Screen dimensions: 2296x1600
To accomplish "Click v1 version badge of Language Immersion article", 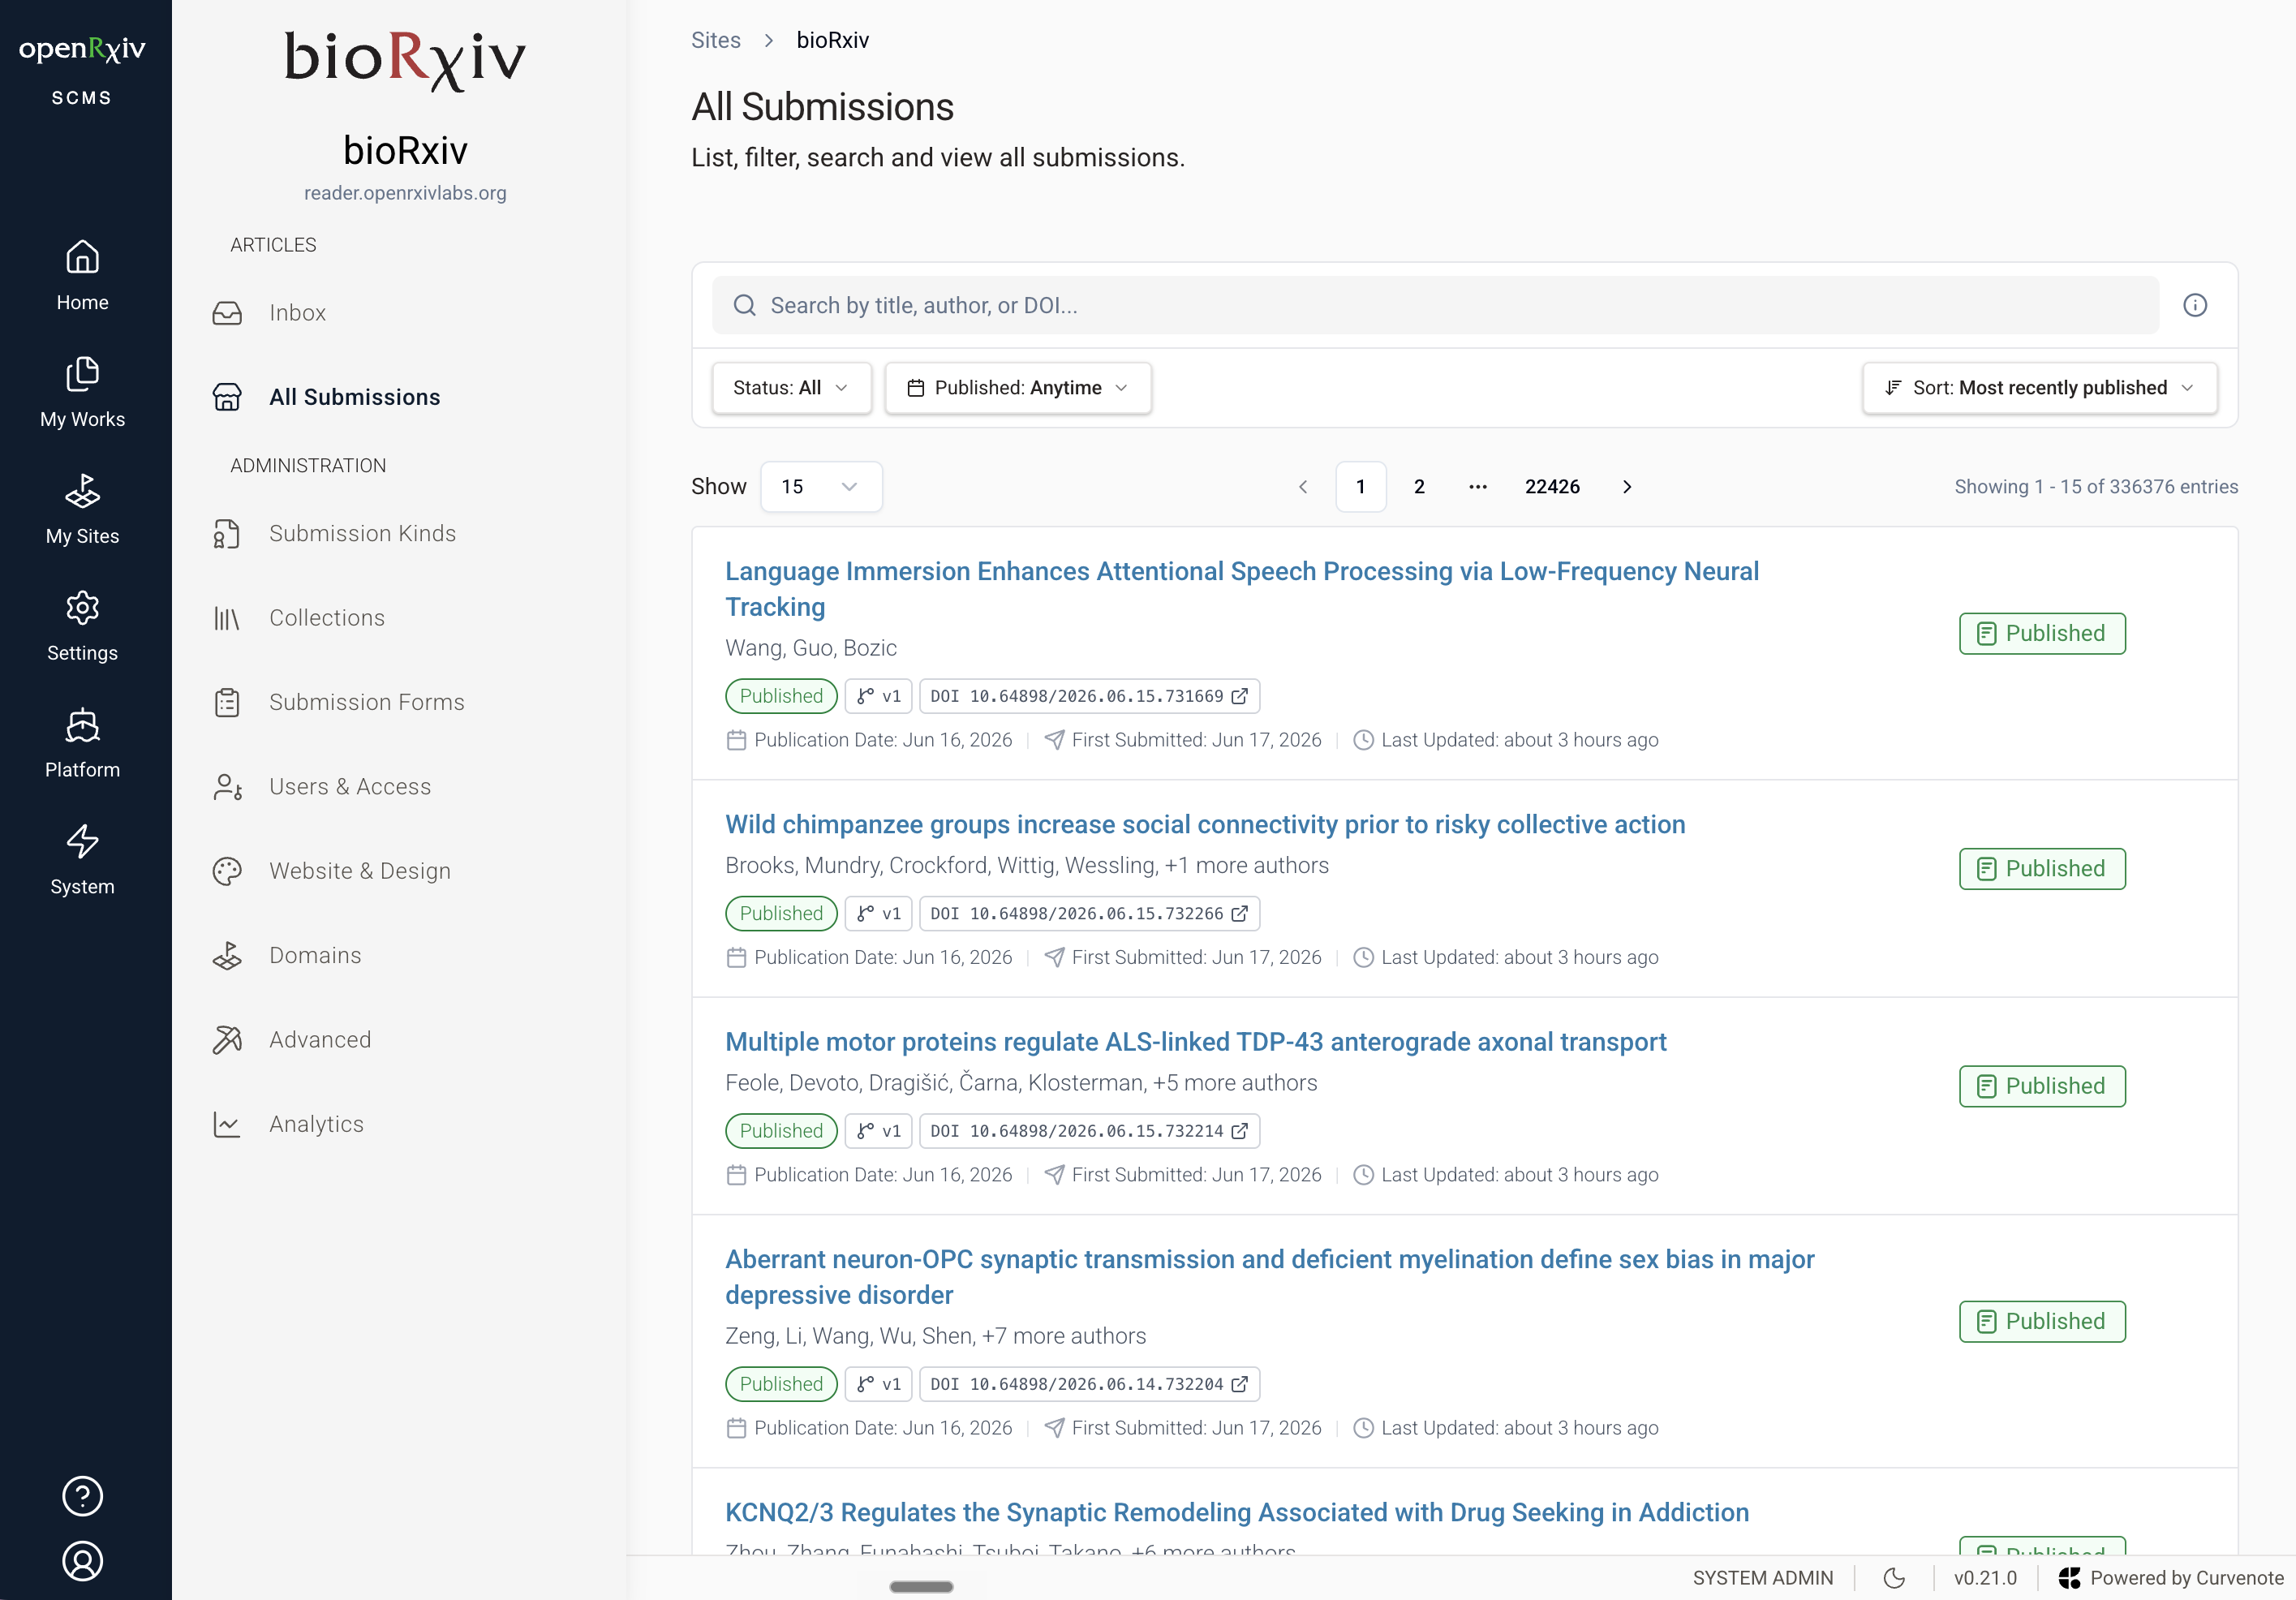I will 878,696.
